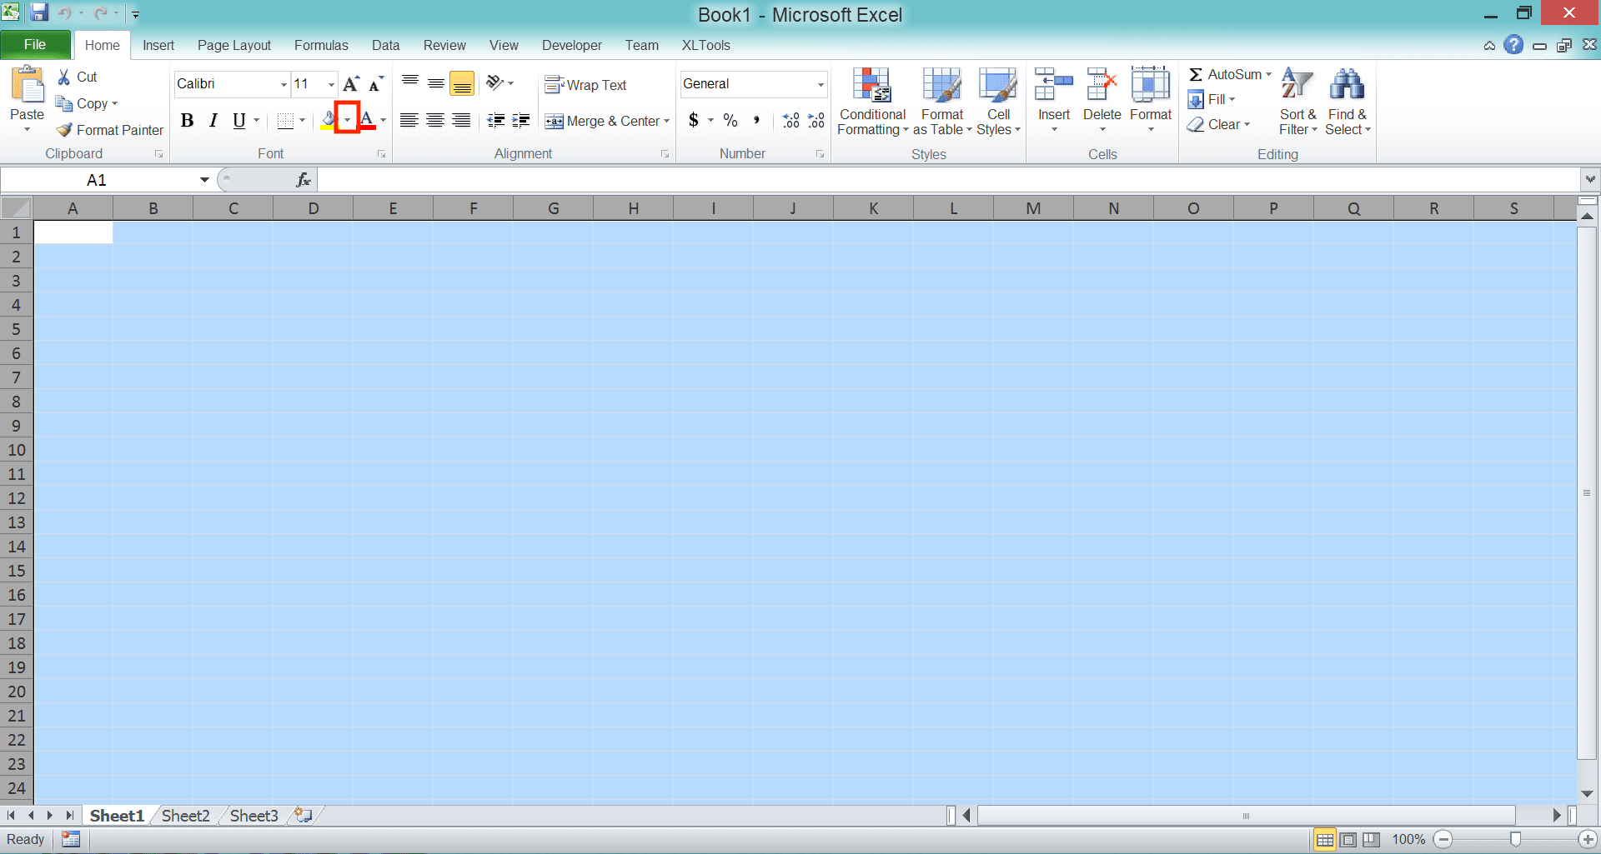Switch to the Data tab
Viewport: 1601px width, 854px height.
coord(385,45)
